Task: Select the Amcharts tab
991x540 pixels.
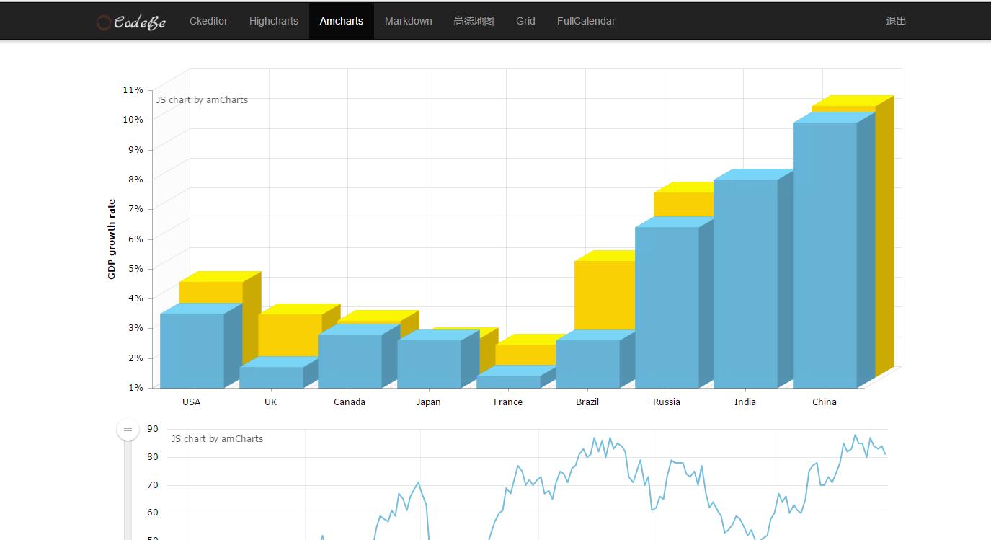Action: (342, 21)
